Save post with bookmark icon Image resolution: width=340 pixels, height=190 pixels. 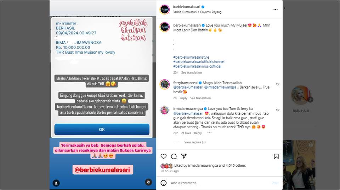point(276,156)
